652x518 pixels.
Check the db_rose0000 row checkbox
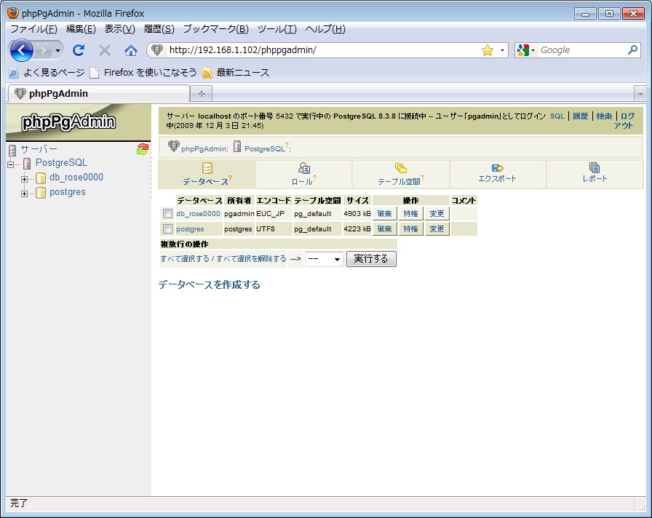point(167,214)
